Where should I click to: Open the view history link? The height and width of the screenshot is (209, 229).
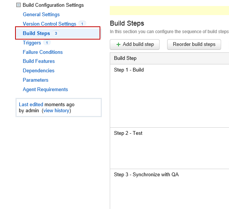click(x=56, y=111)
